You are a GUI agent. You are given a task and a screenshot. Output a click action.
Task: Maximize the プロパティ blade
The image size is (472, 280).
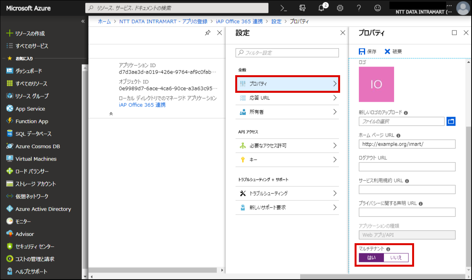point(454,33)
